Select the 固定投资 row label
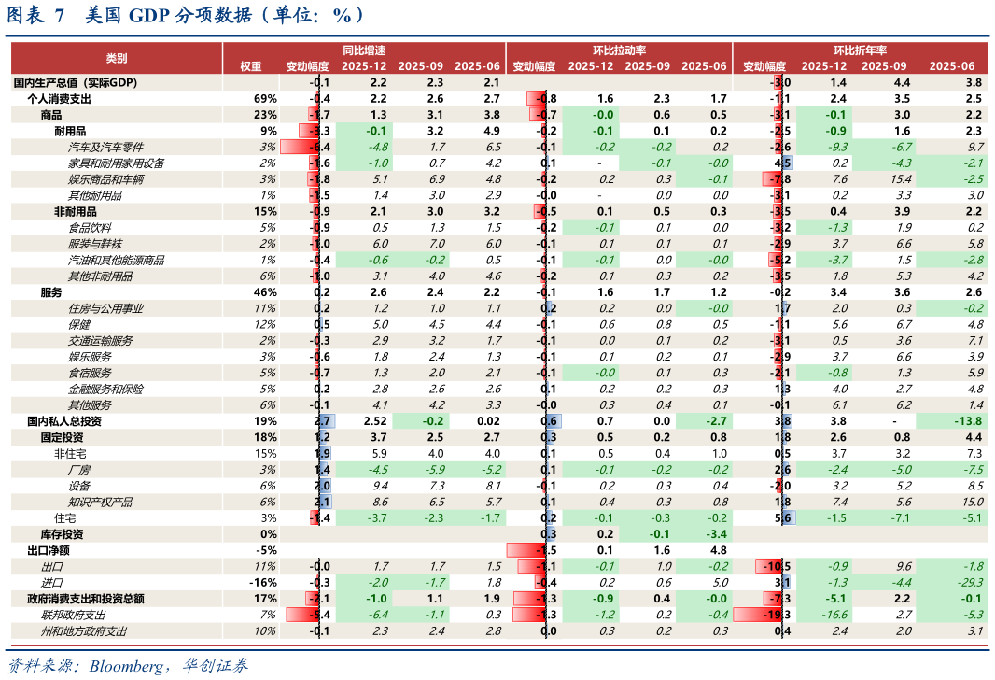Viewport: 995px width, 680px height. click(63, 437)
